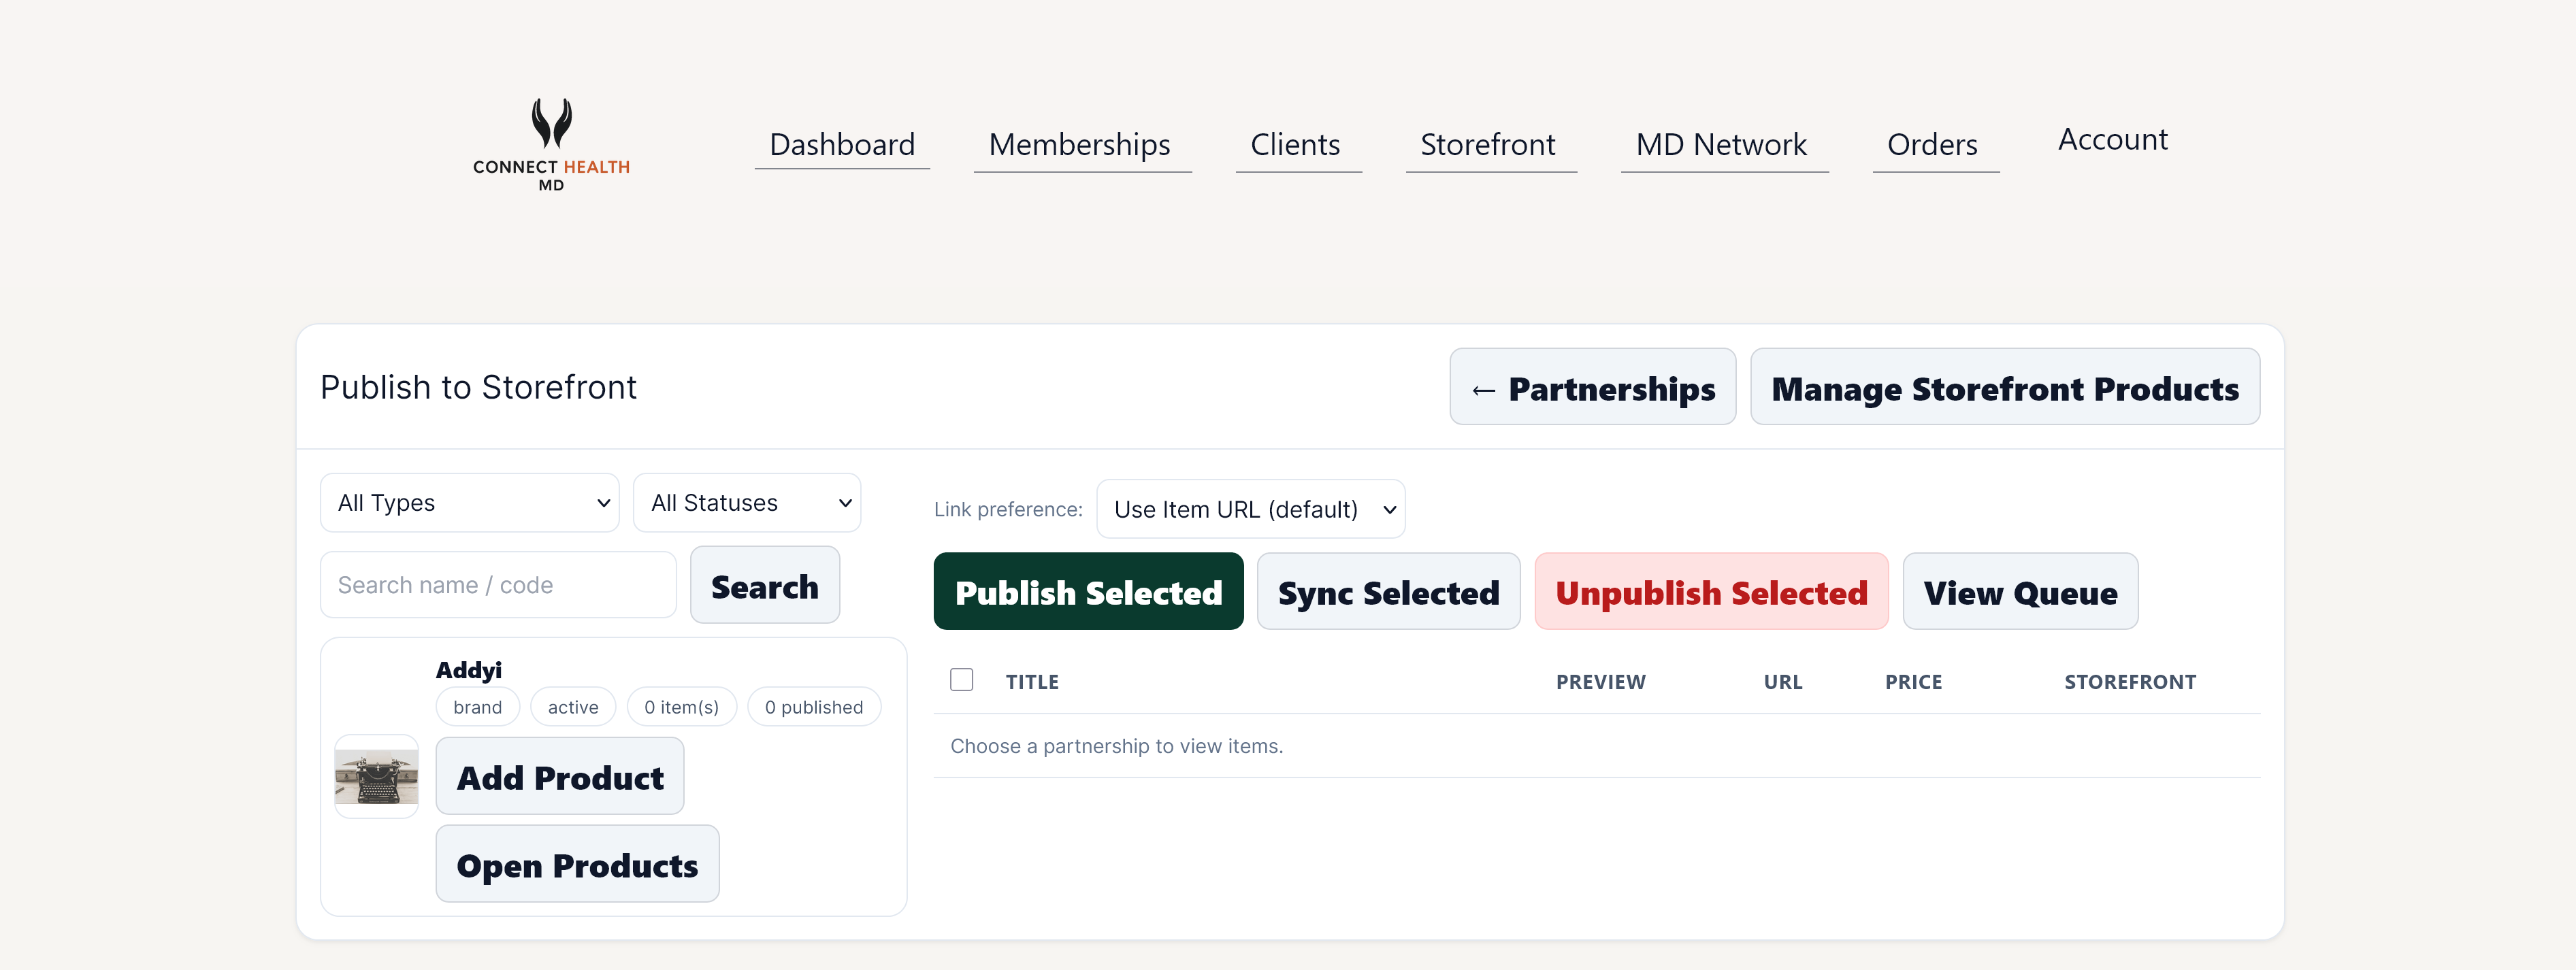This screenshot has width=2576, height=970.
Task: Click Unpublish Selected
Action: click(1711, 591)
